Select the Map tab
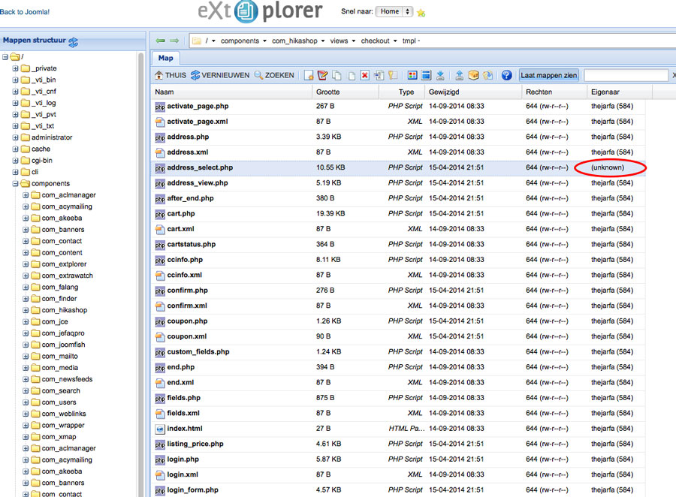Viewport: 676px width, 497px height. (x=165, y=58)
